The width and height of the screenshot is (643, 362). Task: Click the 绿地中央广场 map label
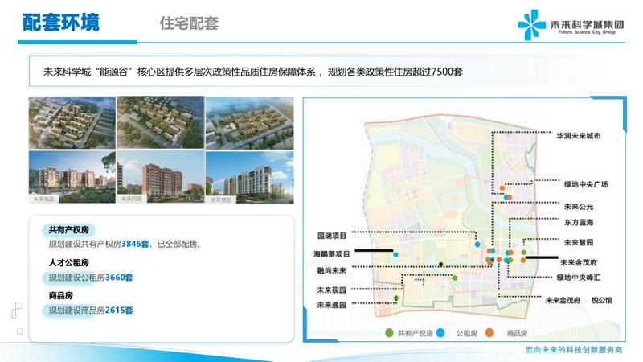point(586,184)
